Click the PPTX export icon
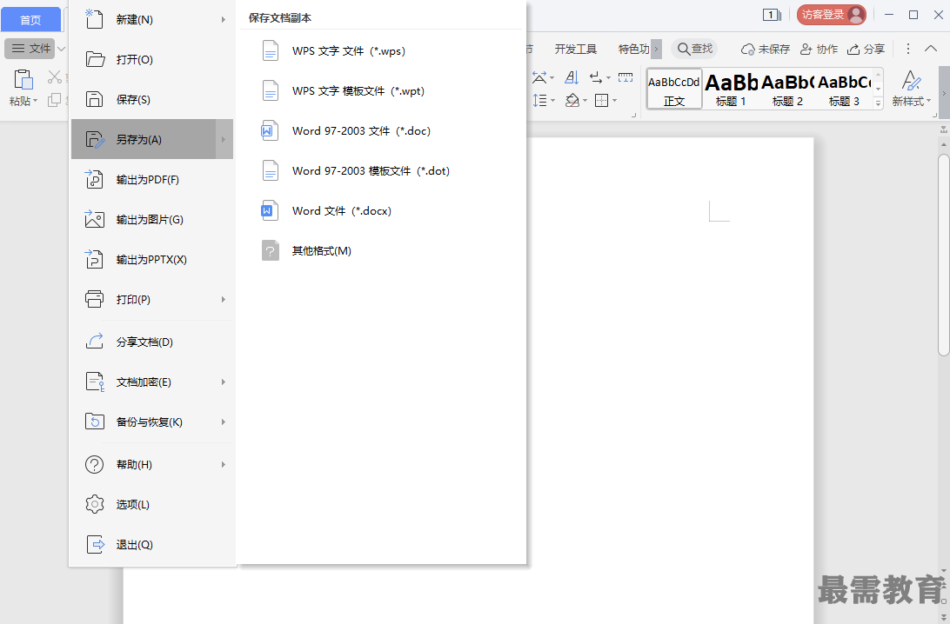Screen dimensions: 950x624 point(94,258)
